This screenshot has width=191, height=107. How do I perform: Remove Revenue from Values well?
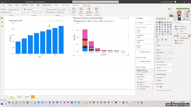171,59
